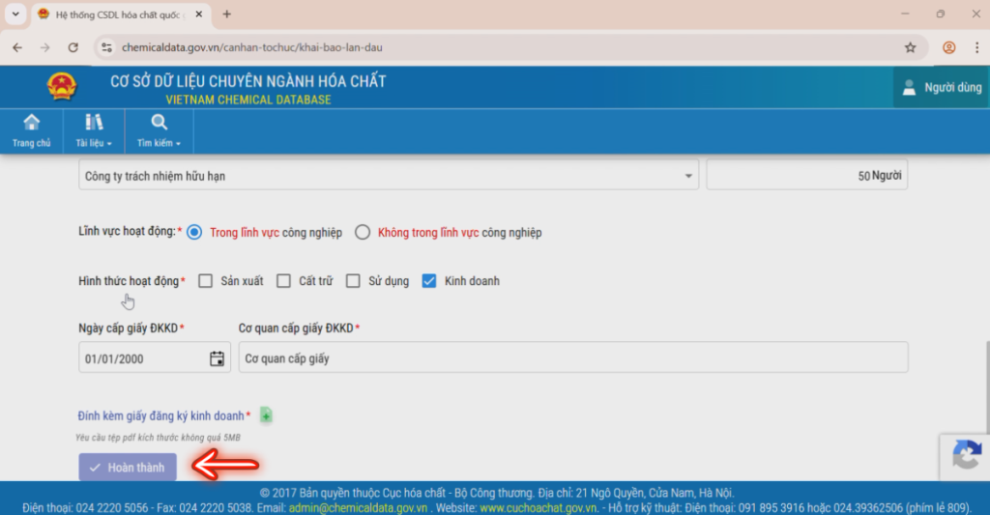
Task: Click the Cơ quan cấp giấy field
Action: (x=573, y=358)
